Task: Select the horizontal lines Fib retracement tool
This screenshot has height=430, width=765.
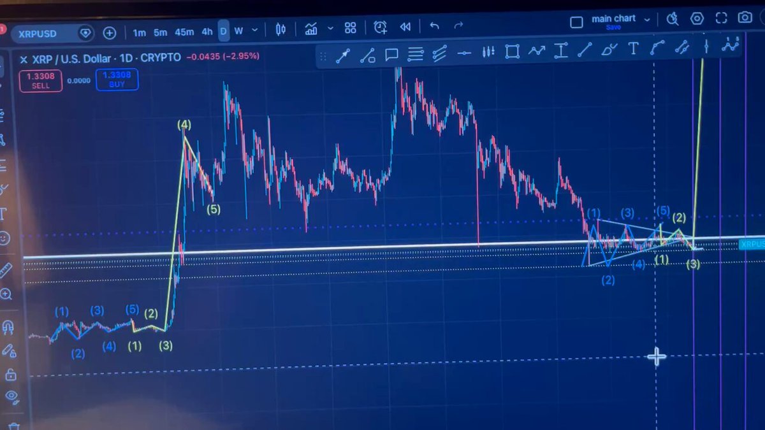Action: pyautogui.click(x=416, y=54)
